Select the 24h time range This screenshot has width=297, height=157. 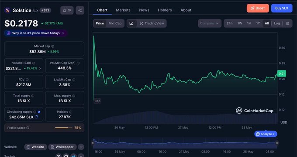pos(230,23)
